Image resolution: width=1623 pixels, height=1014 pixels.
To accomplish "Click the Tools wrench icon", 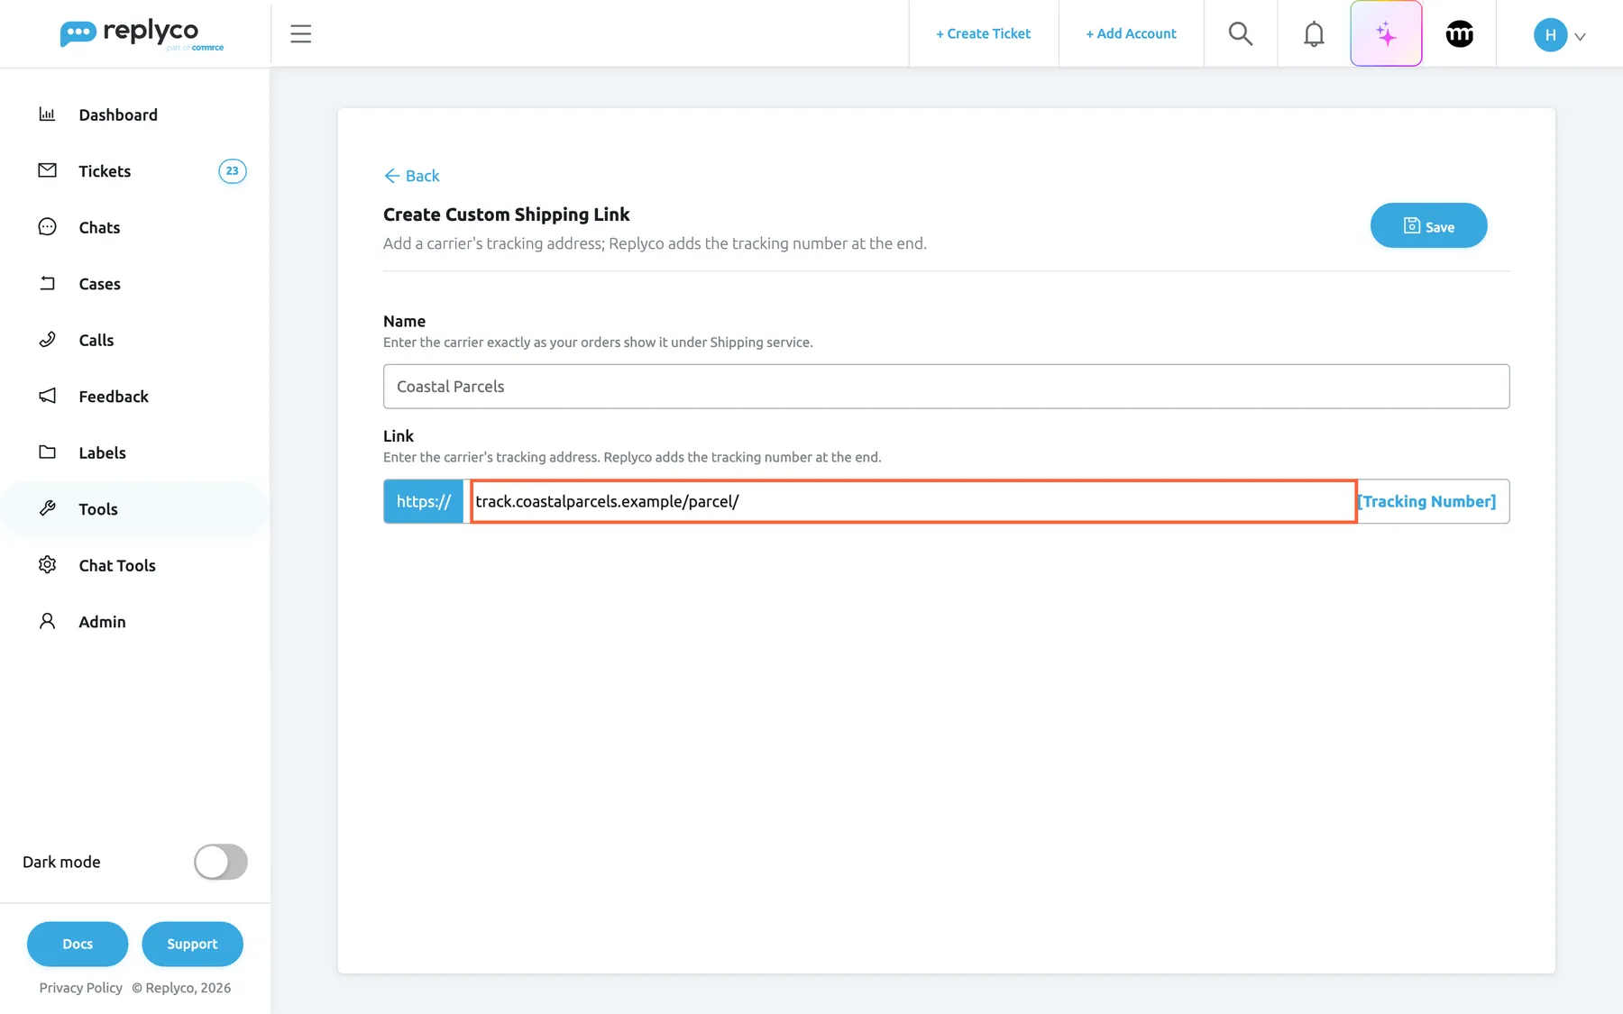I will point(47,508).
